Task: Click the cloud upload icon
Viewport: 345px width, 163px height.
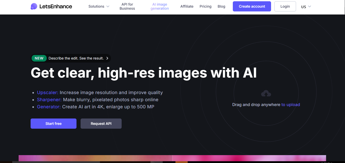Action: pyautogui.click(x=266, y=94)
